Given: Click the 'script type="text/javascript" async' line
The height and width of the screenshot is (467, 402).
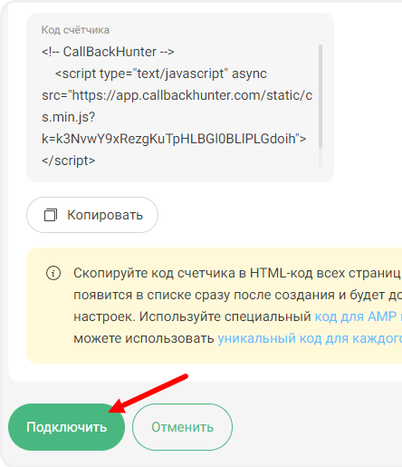Looking at the screenshot, I should click(161, 73).
